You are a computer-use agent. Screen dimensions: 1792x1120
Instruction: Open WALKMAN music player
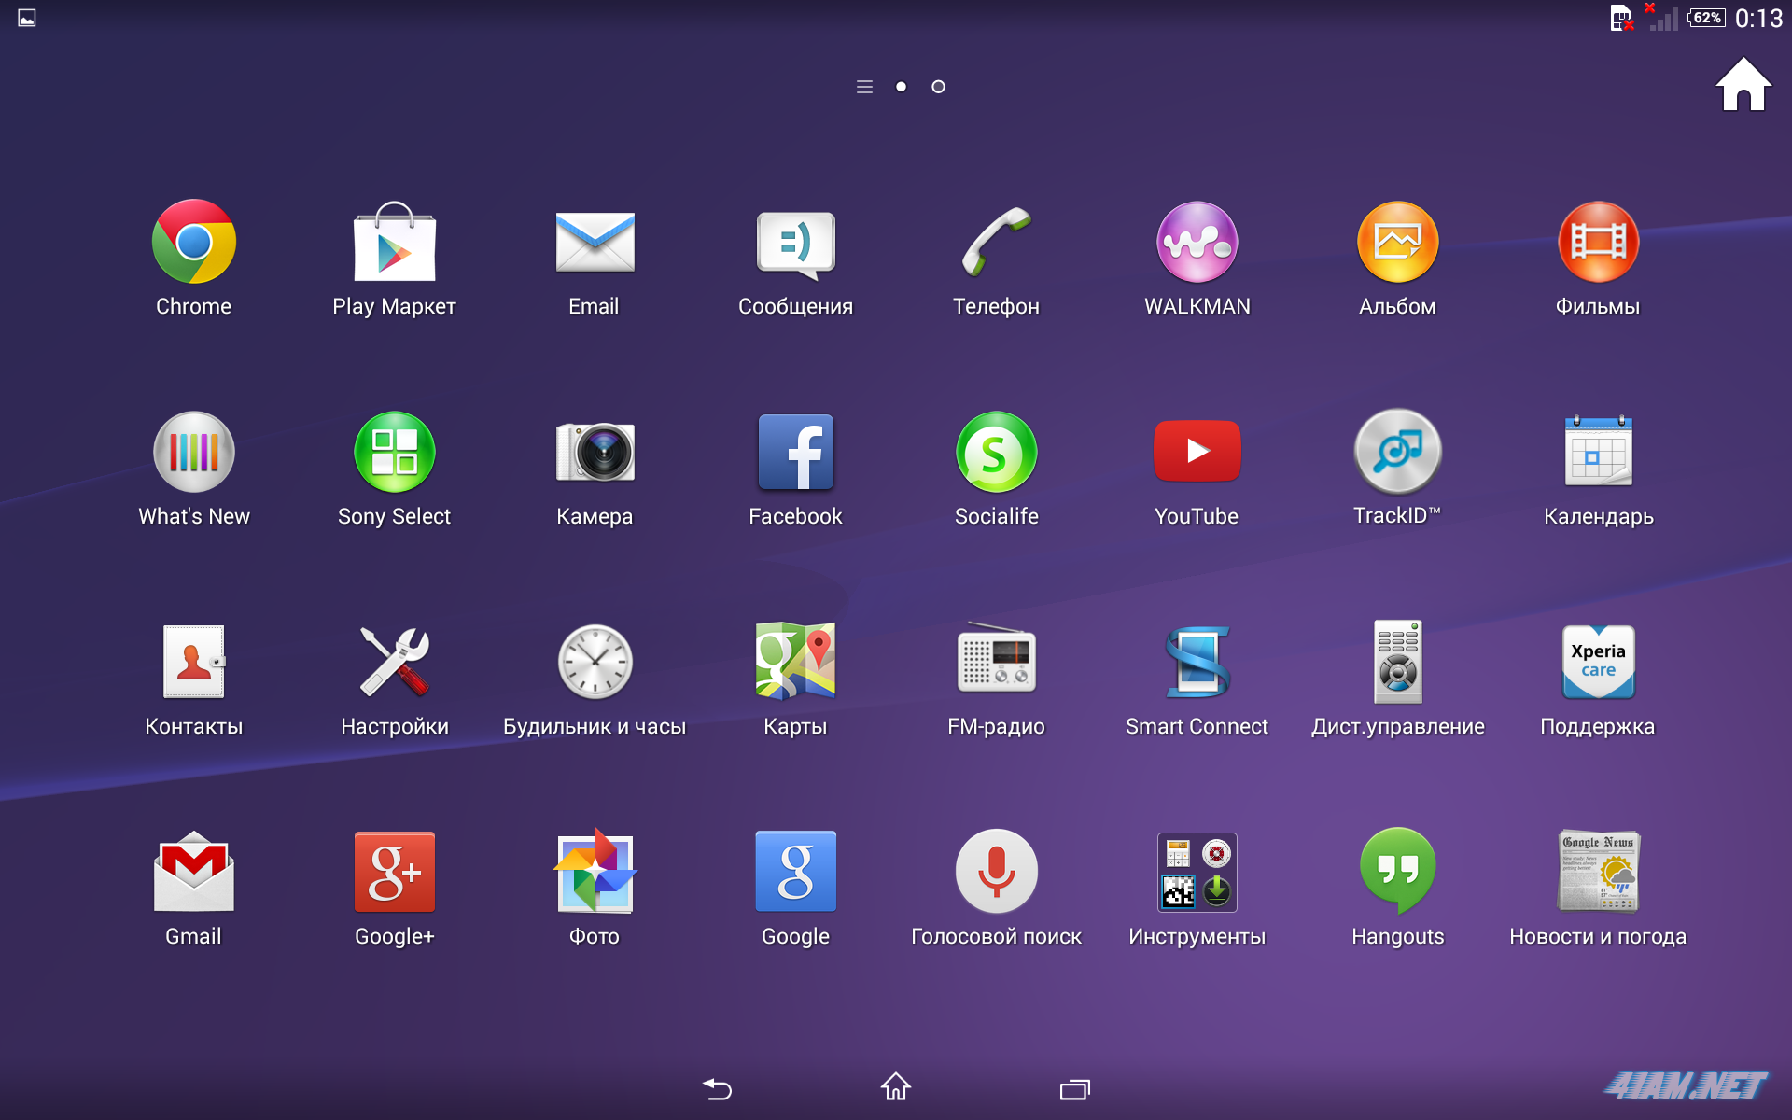pyautogui.click(x=1197, y=242)
